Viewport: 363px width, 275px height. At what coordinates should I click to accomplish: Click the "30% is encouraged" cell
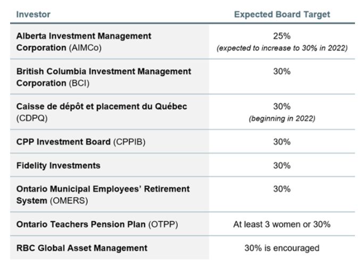click(x=282, y=248)
